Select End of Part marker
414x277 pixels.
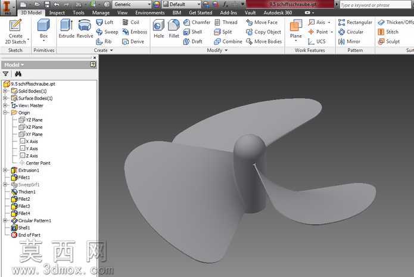tap(26, 235)
